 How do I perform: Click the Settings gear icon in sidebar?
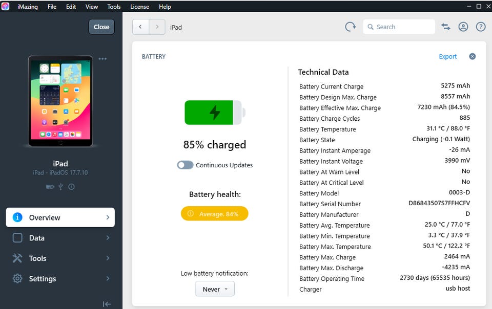pos(17,279)
